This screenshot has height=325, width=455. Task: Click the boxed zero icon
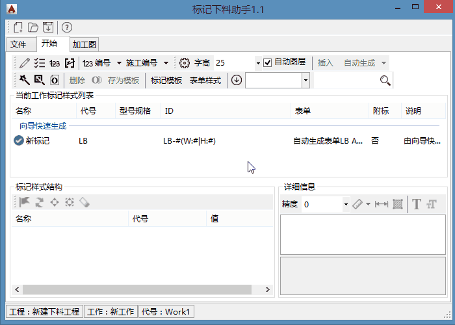click(55, 80)
